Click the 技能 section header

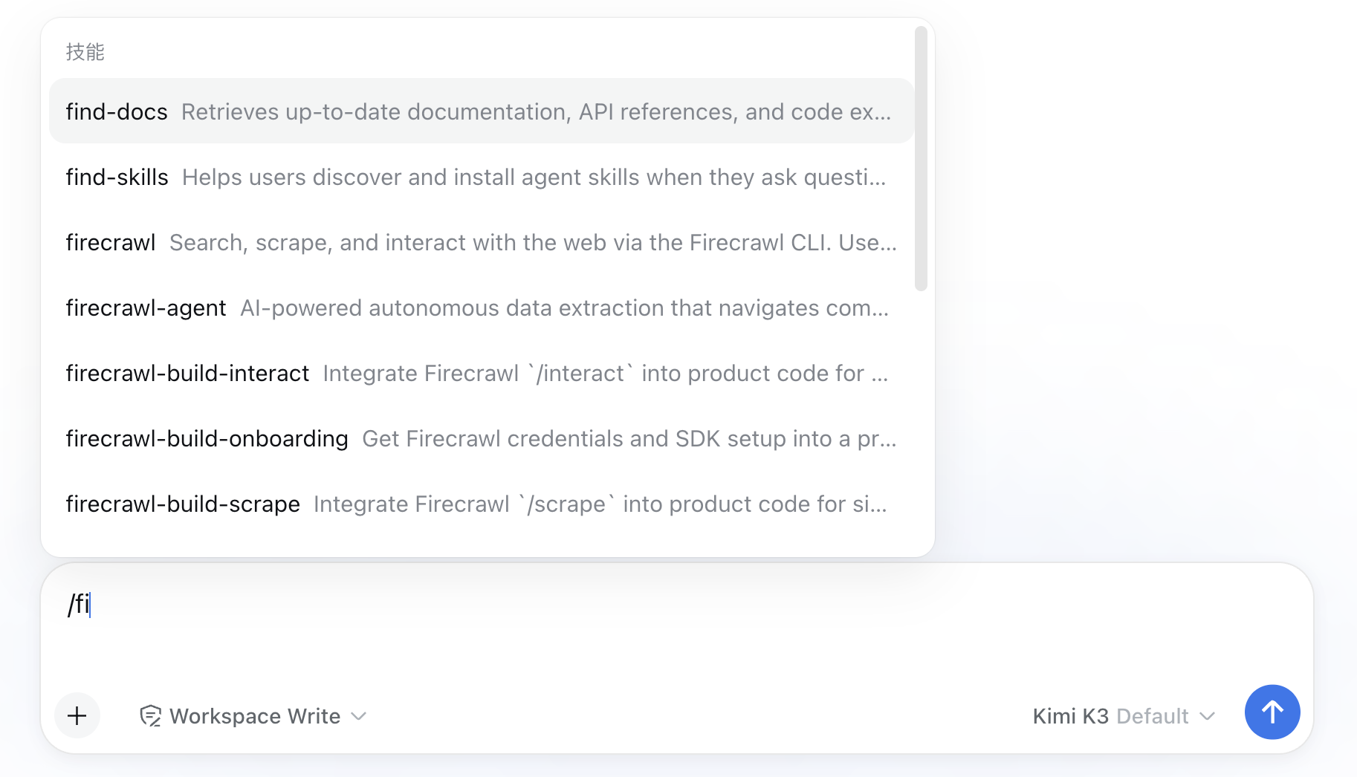pyautogui.click(x=85, y=52)
